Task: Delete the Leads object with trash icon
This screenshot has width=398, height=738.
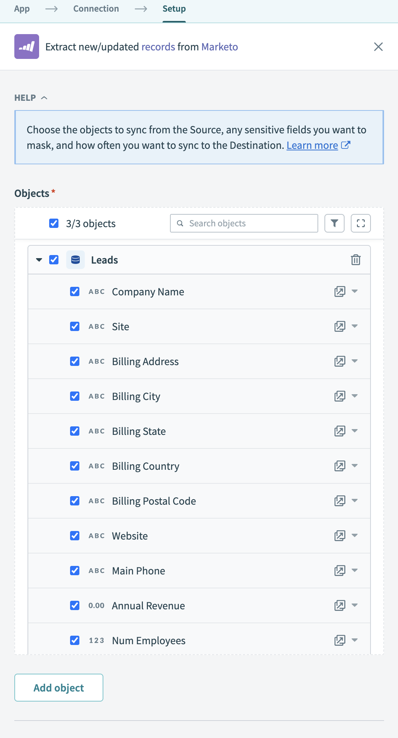Action: click(355, 260)
